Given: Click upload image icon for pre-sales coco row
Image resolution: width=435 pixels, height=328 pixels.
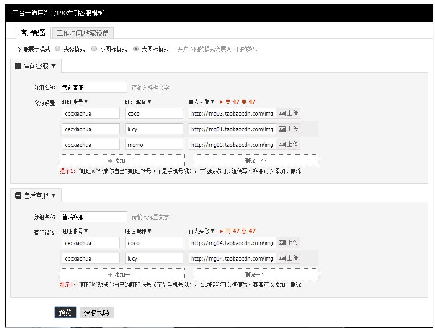Looking at the screenshot, I should coord(282,113).
